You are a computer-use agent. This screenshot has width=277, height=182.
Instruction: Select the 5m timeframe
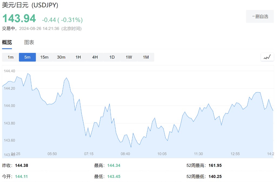coord(27,57)
